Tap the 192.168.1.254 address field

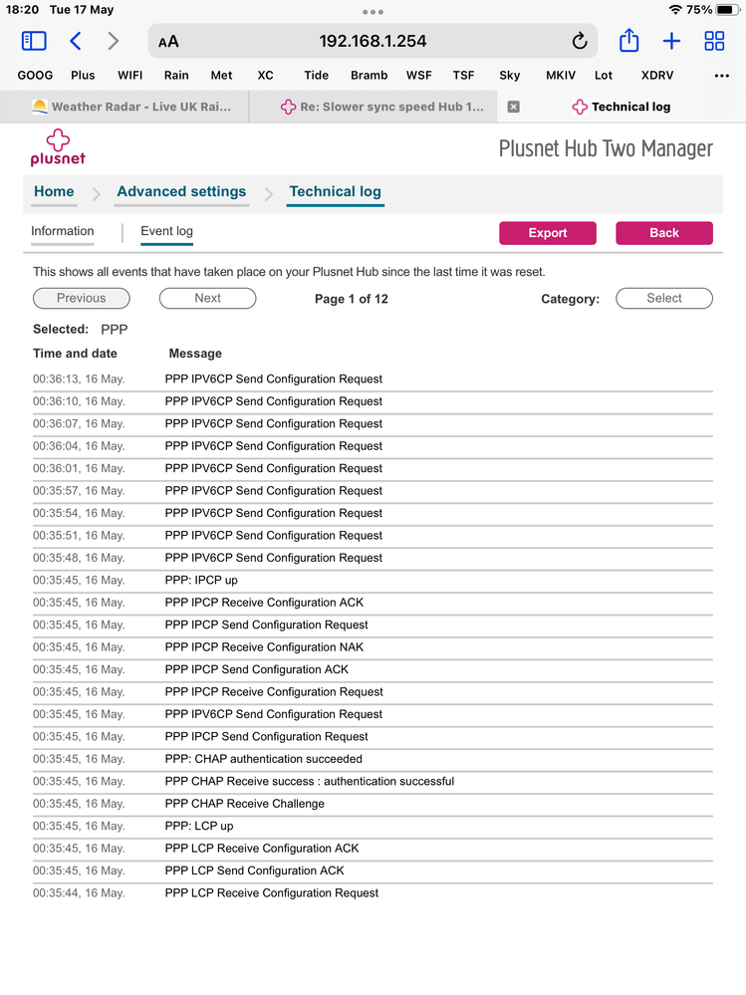click(373, 41)
